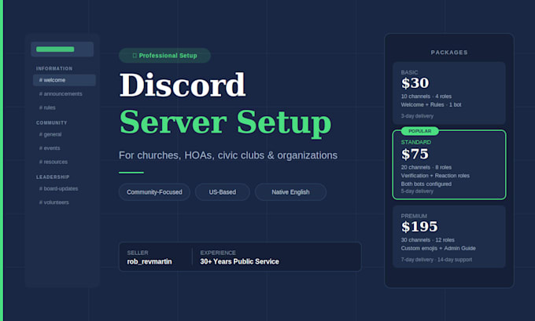The width and height of the screenshot is (535, 321).
Task: Open the # announcements channel
Action: (61, 93)
